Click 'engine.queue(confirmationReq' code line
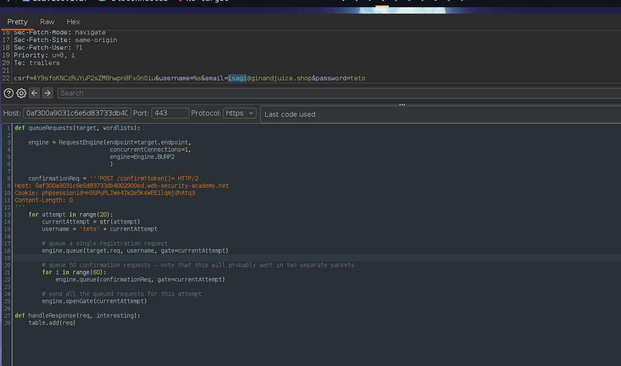621x366 pixels. point(140,279)
